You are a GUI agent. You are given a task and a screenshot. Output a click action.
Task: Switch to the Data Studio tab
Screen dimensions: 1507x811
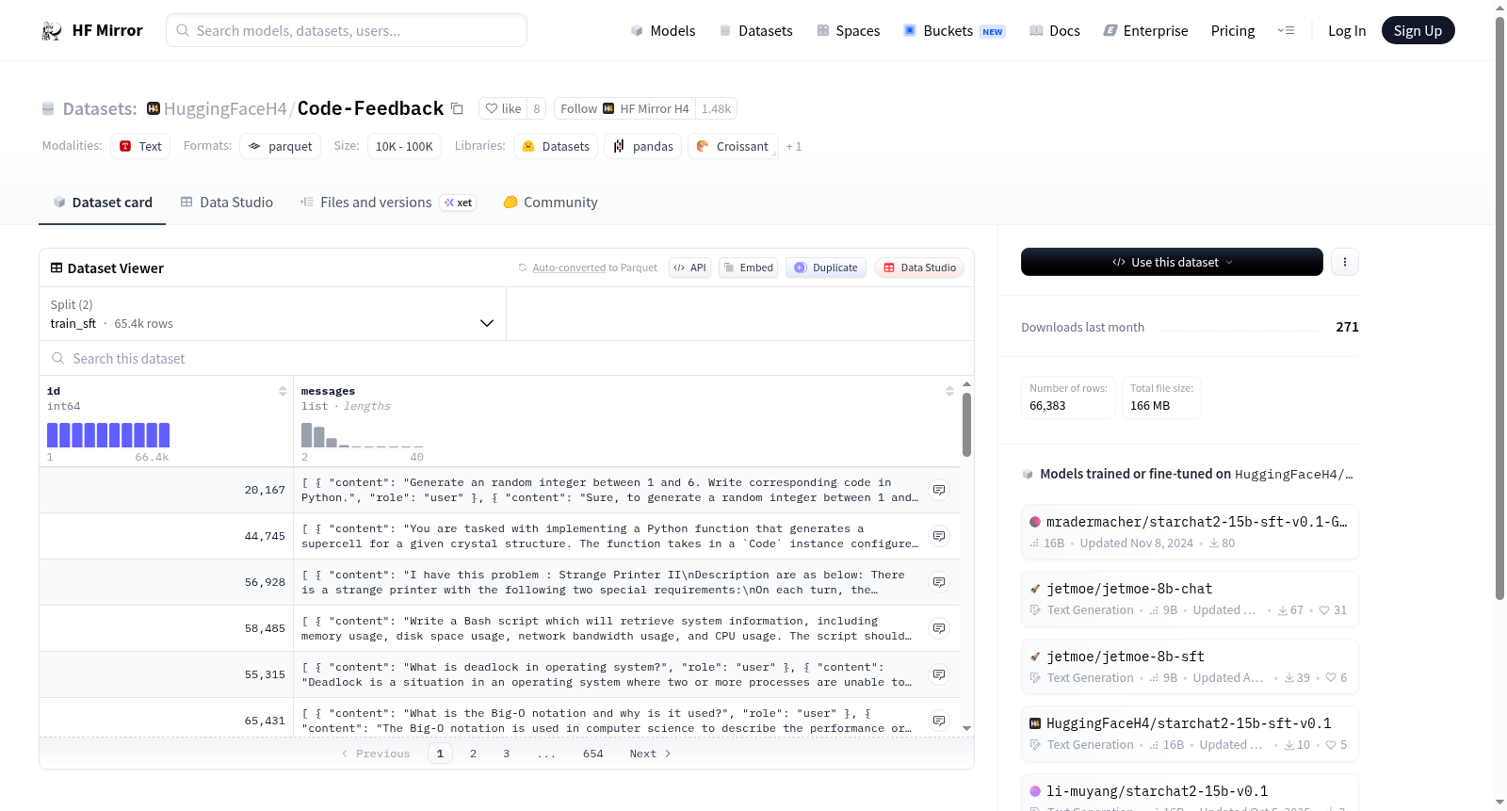click(x=227, y=203)
